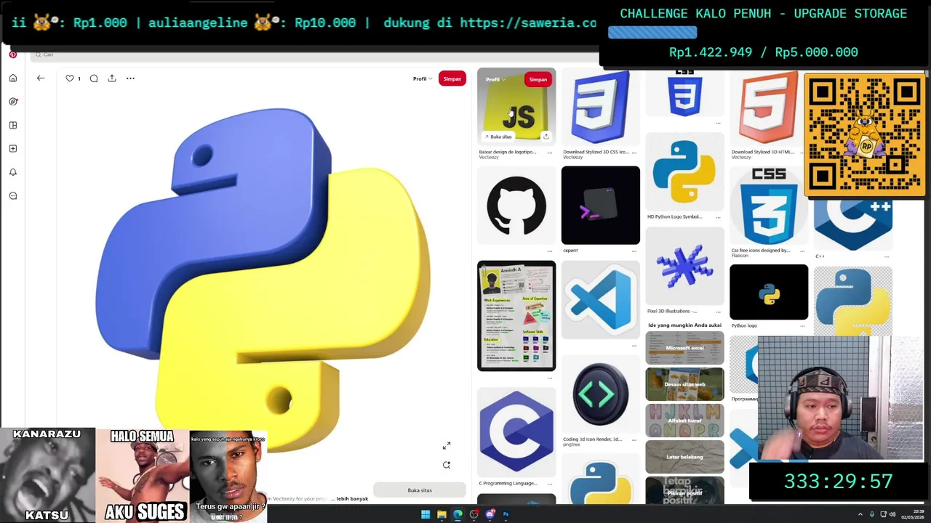This screenshot has width=931, height=523.
Task: Expand the Python image to fullscreen
Action: 447,445
